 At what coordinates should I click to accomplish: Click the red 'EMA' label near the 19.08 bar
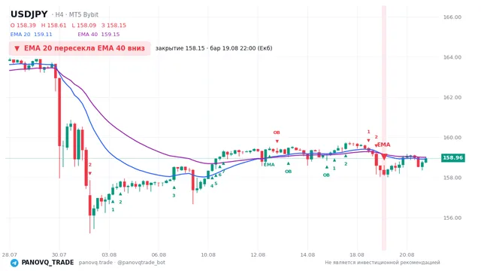point(384,145)
